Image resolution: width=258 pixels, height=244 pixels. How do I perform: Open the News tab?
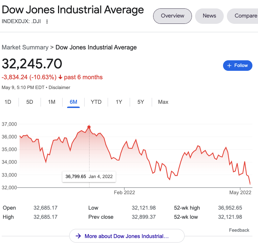pos(209,16)
